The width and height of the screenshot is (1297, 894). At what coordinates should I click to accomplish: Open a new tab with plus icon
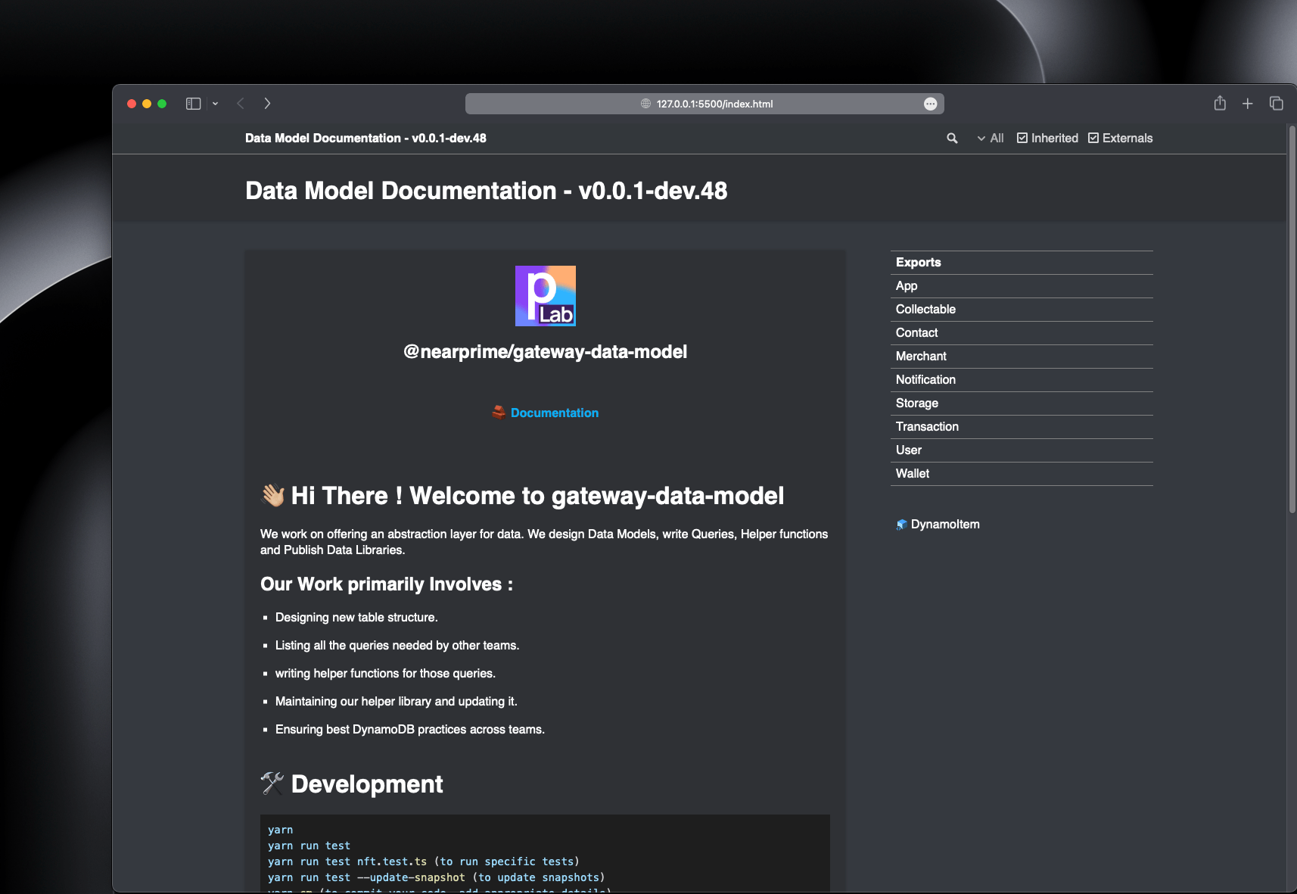(x=1248, y=104)
